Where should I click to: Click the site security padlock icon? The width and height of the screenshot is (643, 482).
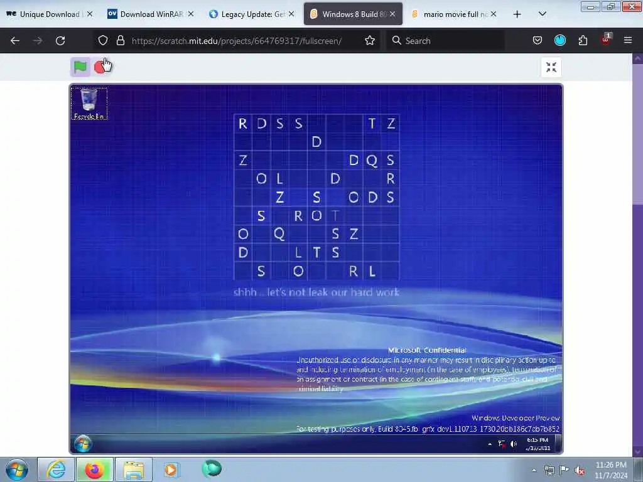[120, 40]
